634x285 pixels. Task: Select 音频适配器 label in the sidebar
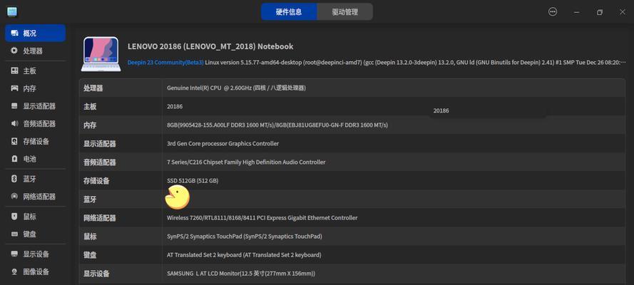click(39, 123)
